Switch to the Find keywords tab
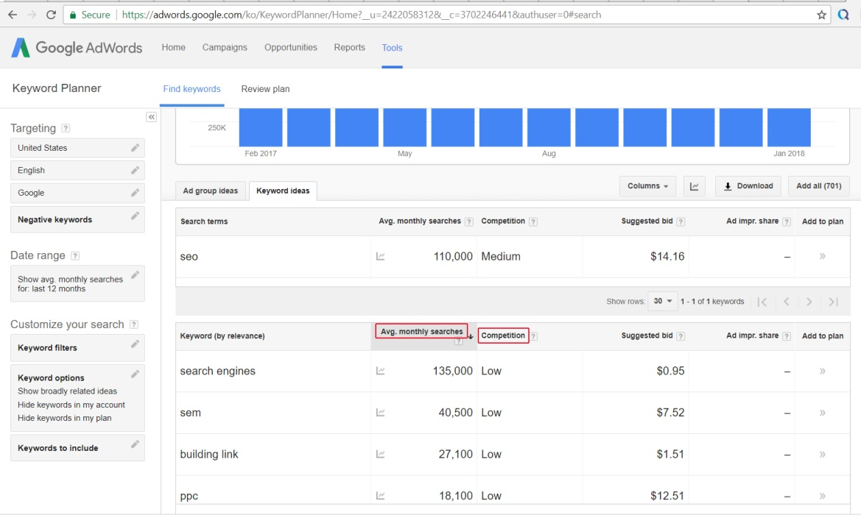 pyautogui.click(x=191, y=89)
